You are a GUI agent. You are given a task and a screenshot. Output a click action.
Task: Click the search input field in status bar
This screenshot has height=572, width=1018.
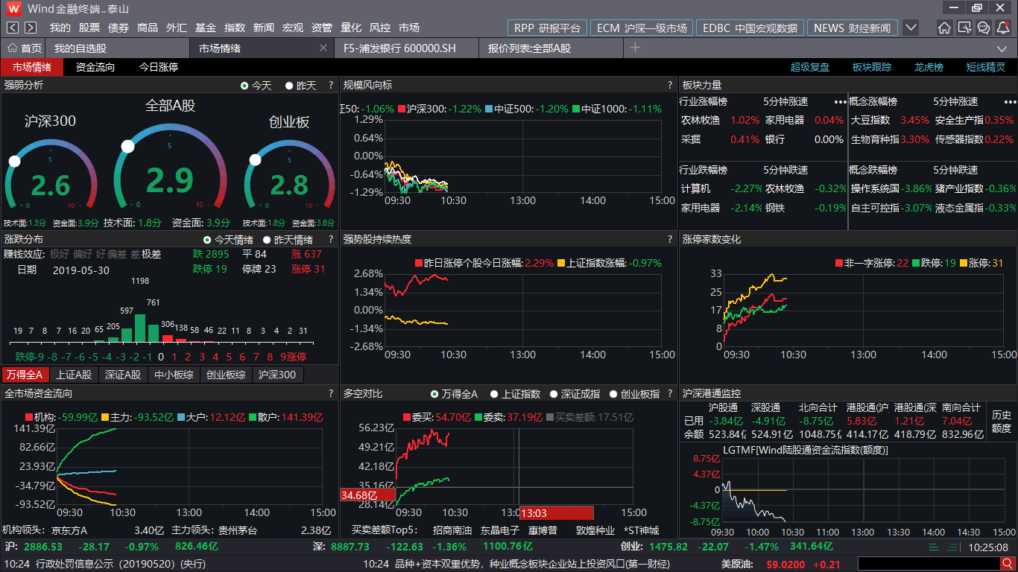click(929, 564)
